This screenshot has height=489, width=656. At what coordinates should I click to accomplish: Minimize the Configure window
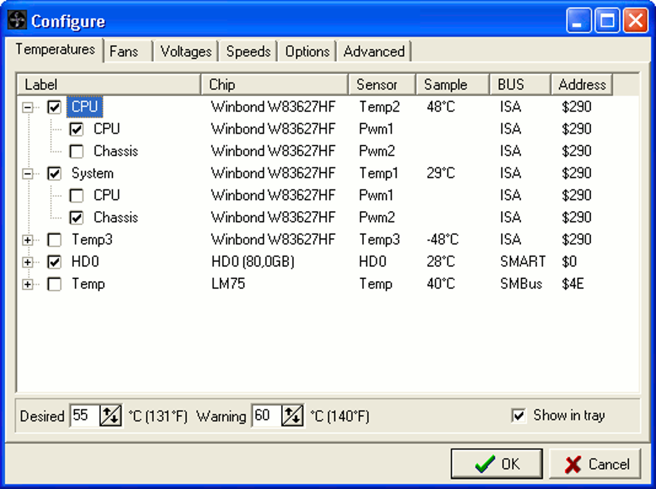click(x=579, y=20)
